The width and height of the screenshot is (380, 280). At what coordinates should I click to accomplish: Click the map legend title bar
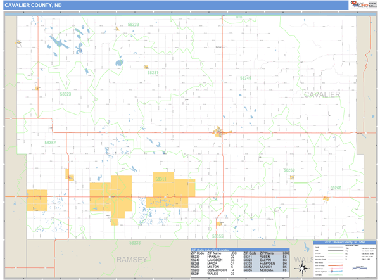pos(345,243)
